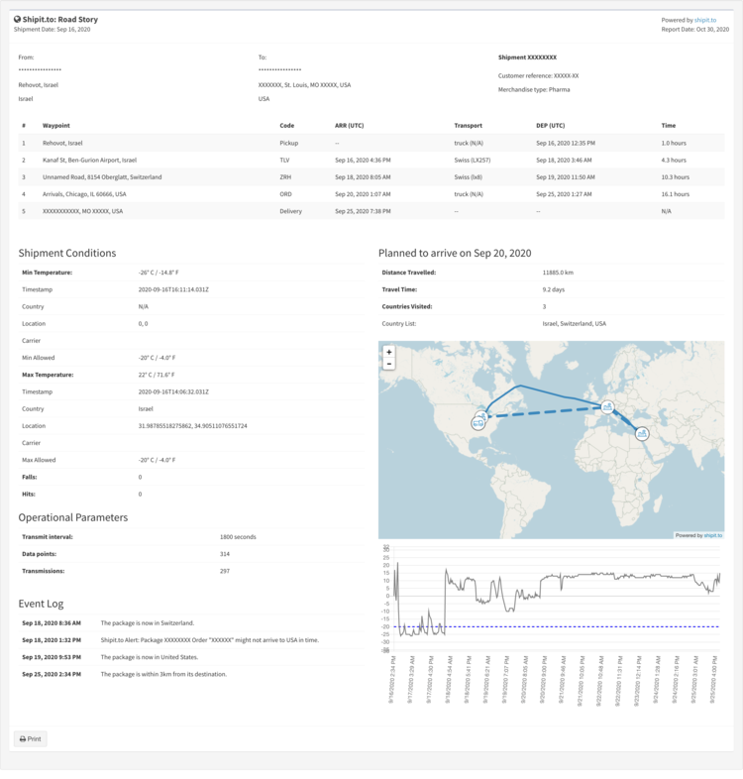Select the Arrivals, Chicago waypoint row

click(x=371, y=194)
